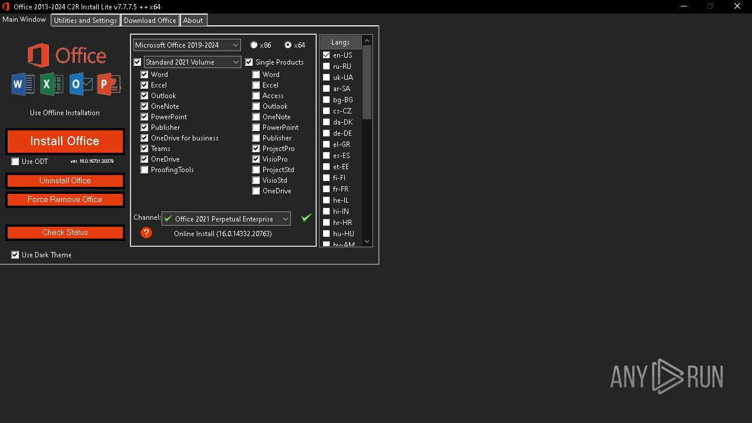
Task: Check Outlook under Single Products
Action: pyautogui.click(x=256, y=106)
